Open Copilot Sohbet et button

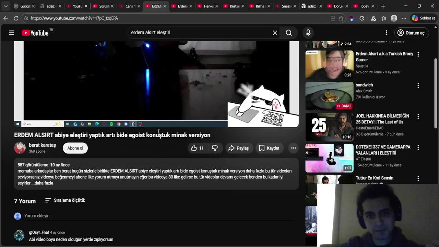click(424, 18)
